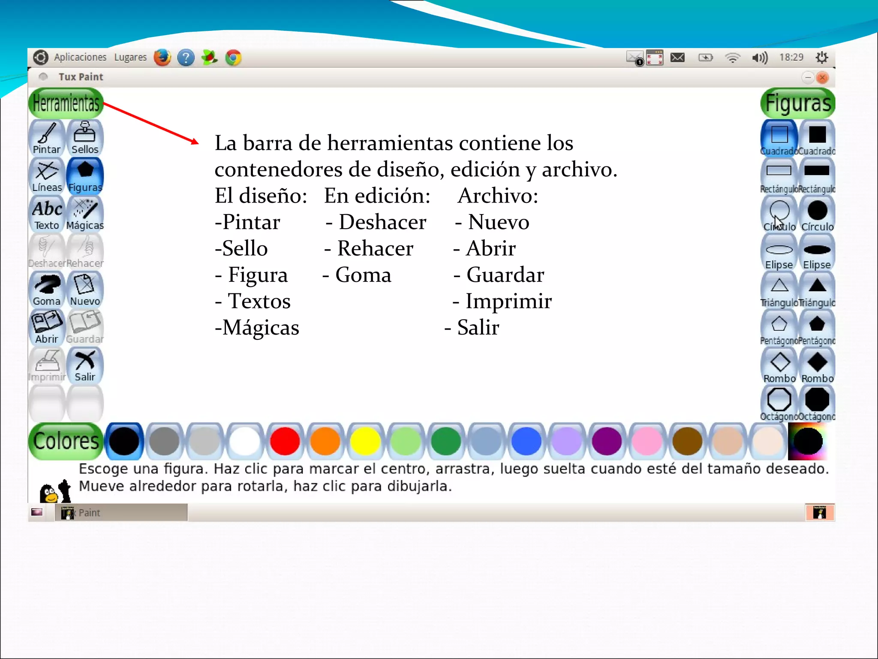878x659 pixels.
Task: Pick the light gray color swatch
Action: click(x=204, y=441)
